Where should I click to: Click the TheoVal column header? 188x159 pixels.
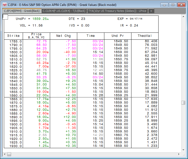pyautogui.click(x=145, y=36)
